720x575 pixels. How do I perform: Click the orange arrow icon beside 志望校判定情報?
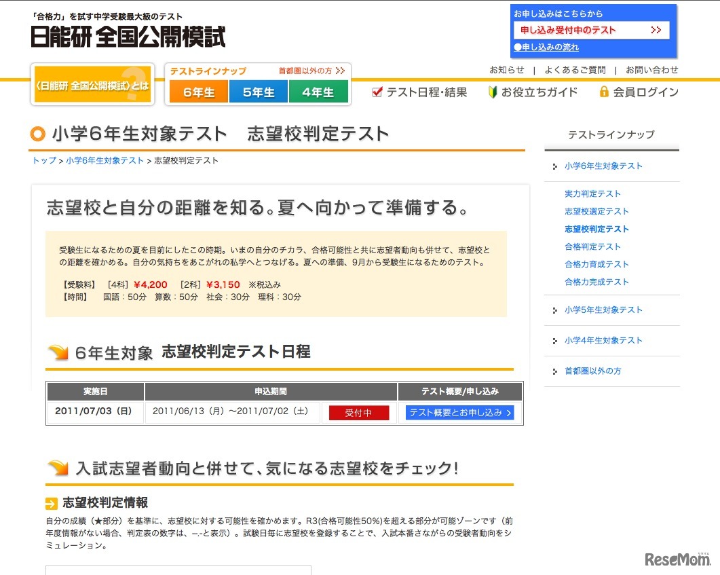tap(52, 502)
